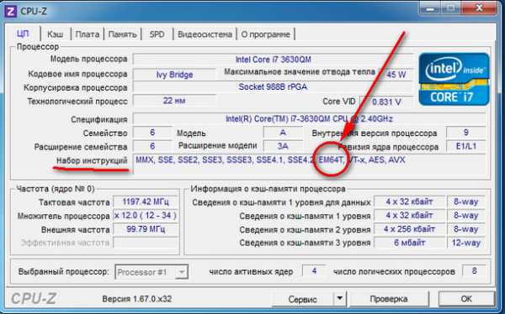Click the logical processors count 8
This screenshot has width=505, height=314.
point(474,271)
